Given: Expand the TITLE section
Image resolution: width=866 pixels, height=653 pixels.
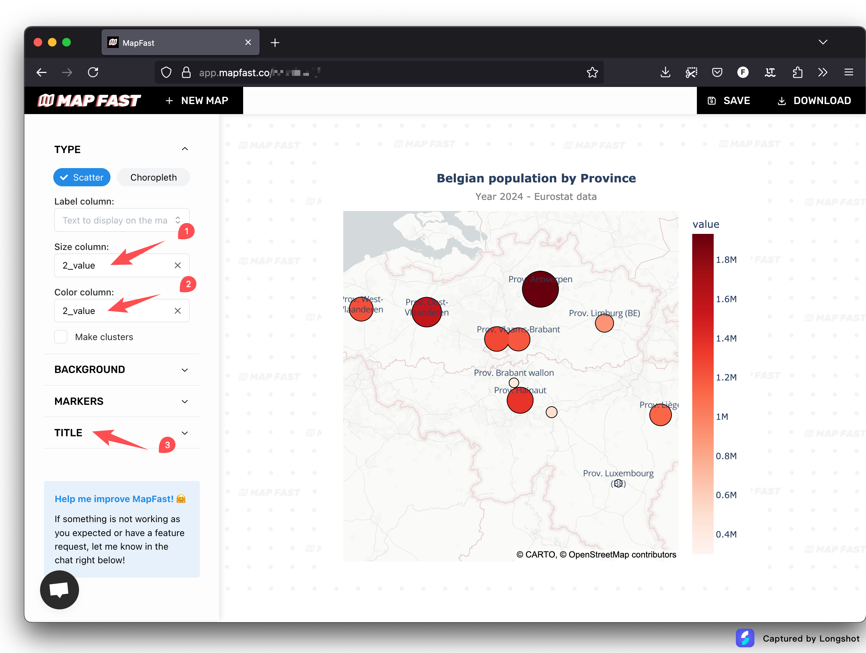Looking at the screenshot, I should pyautogui.click(x=122, y=433).
